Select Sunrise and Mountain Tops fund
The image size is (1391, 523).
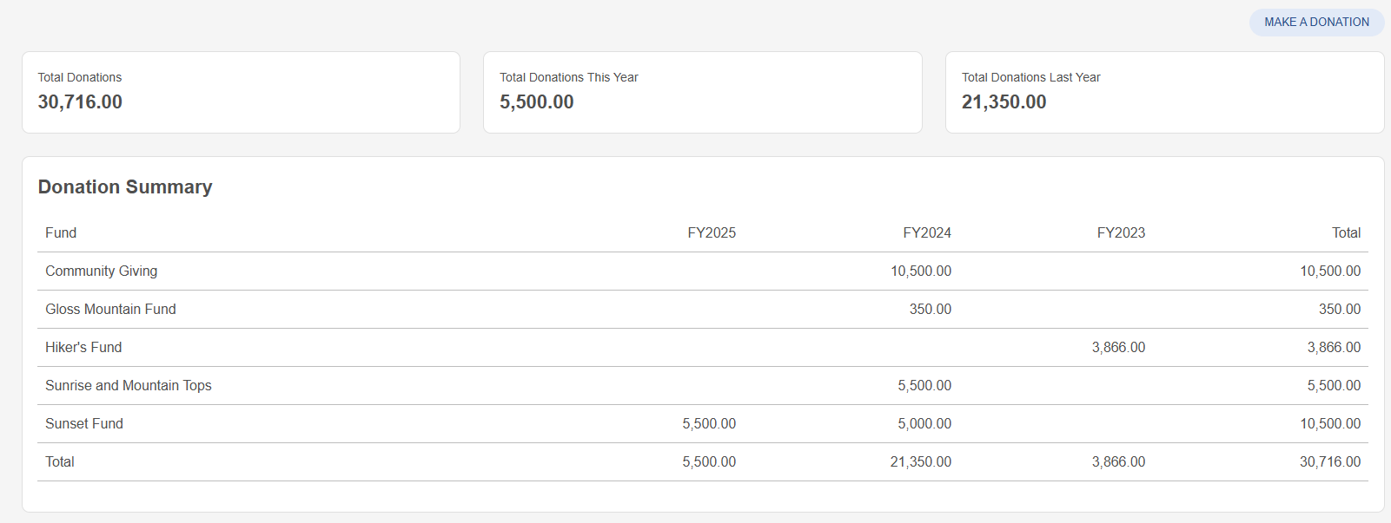pos(129,385)
